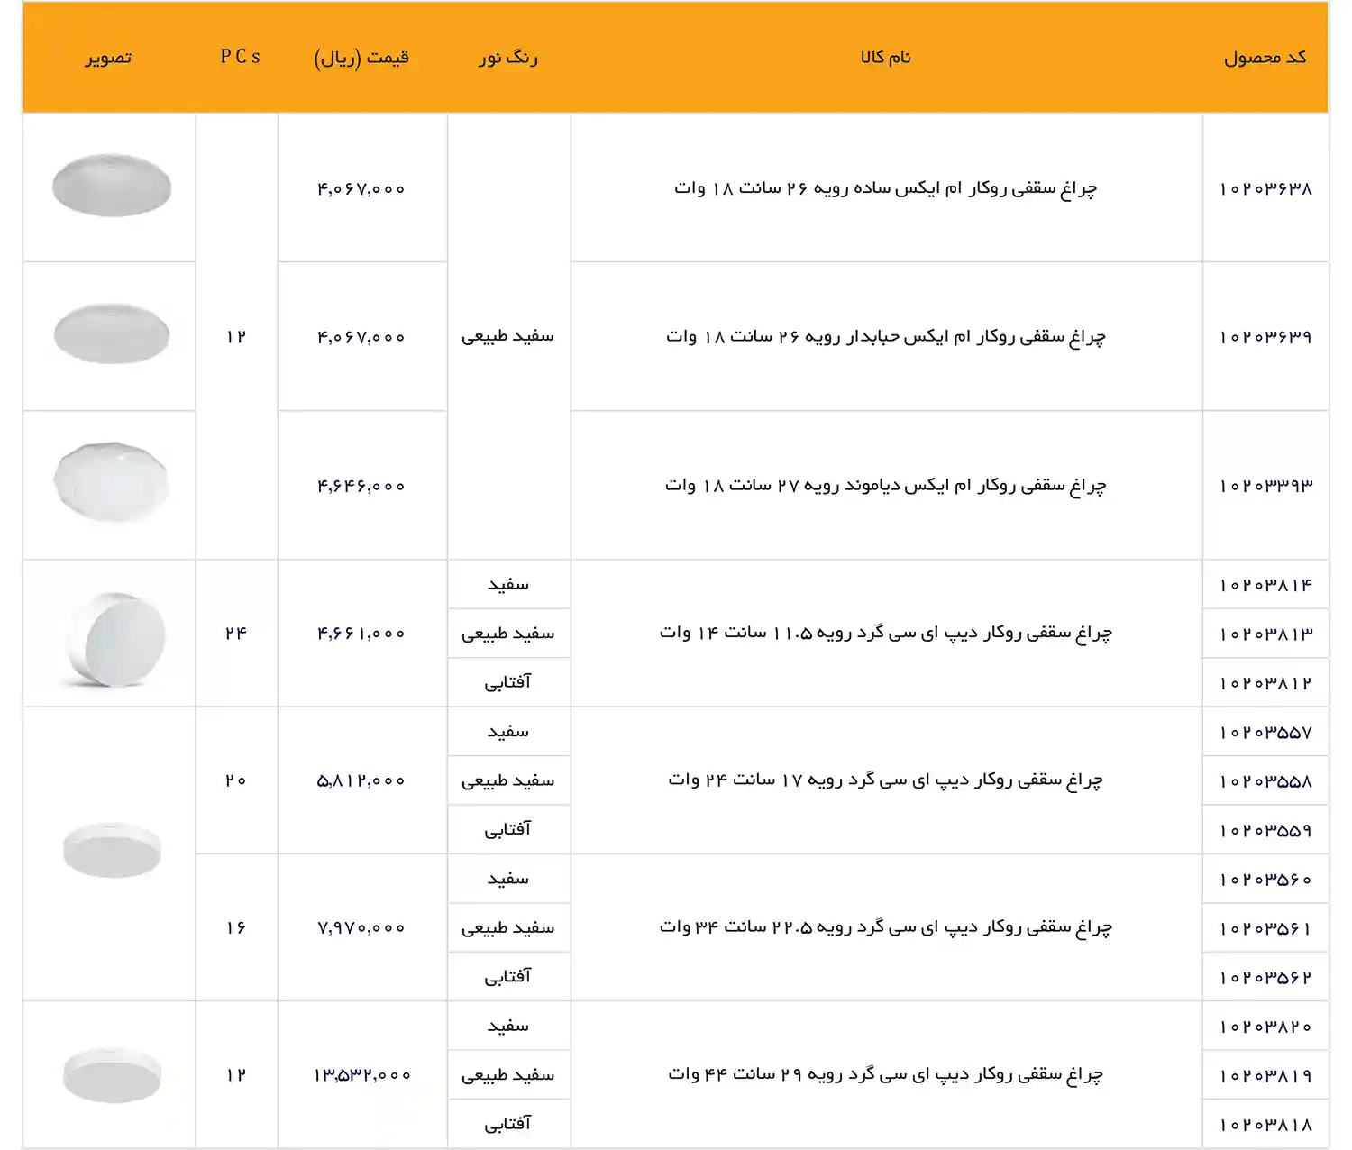Select the سفید cell in the ۲۴ وات row
The image size is (1352, 1150).
click(x=508, y=732)
